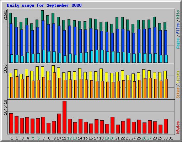Viewport: 182px width, 142px height.
Task: Click green weekend day label 19
Action: [107, 138]
